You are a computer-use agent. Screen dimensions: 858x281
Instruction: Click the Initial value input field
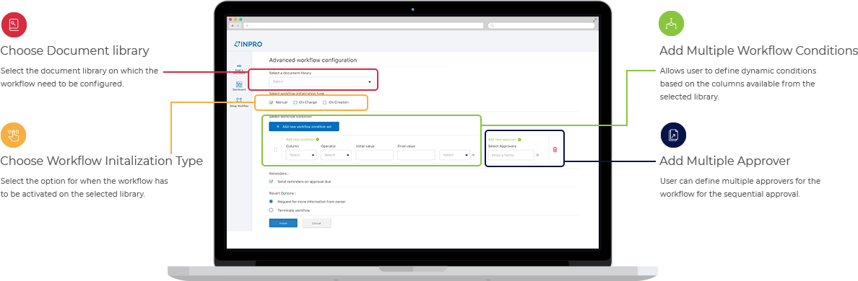click(375, 155)
